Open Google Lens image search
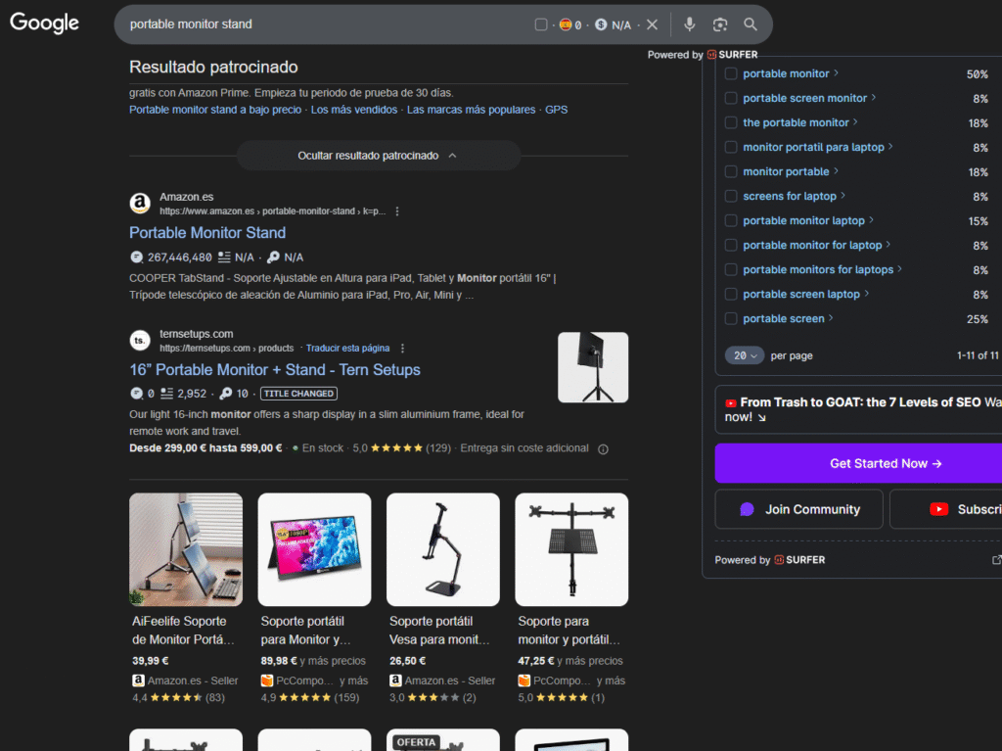This screenshot has width=1002, height=751. pos(720,24)
